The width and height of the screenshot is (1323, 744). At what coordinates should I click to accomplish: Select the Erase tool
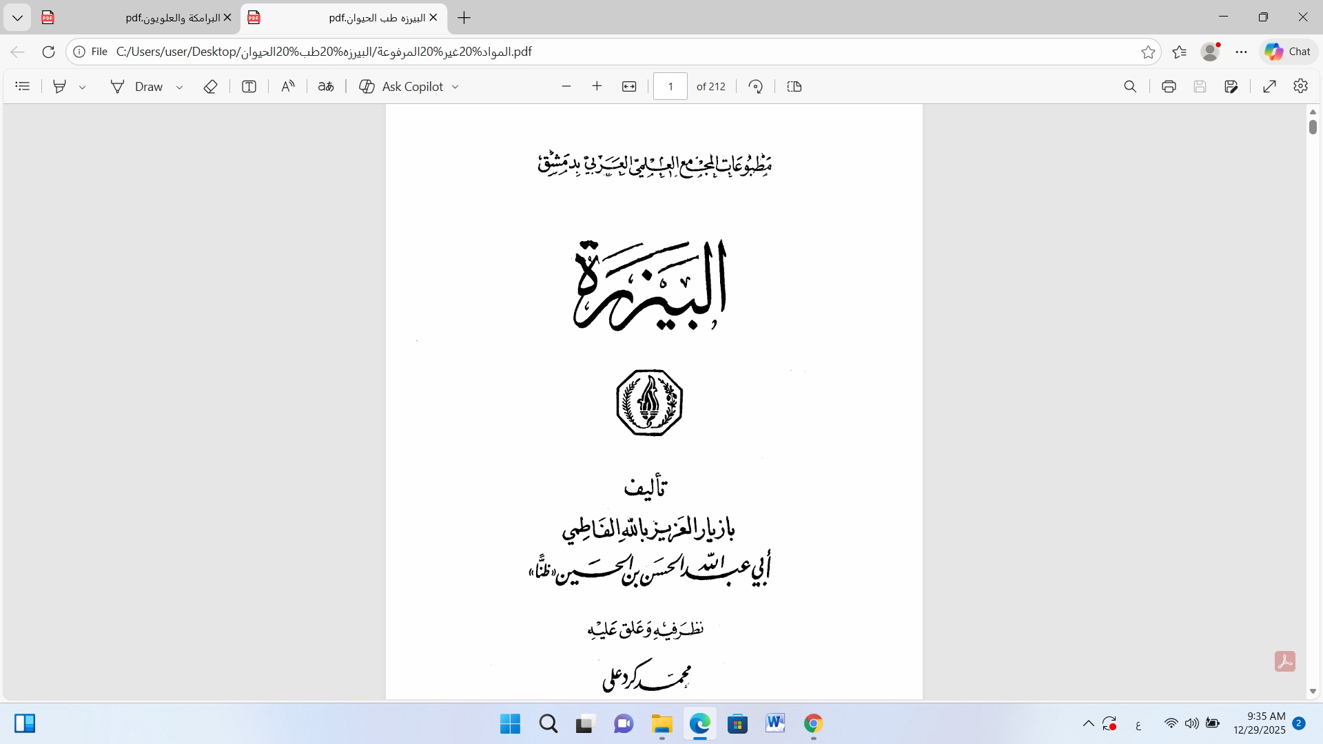211,86
